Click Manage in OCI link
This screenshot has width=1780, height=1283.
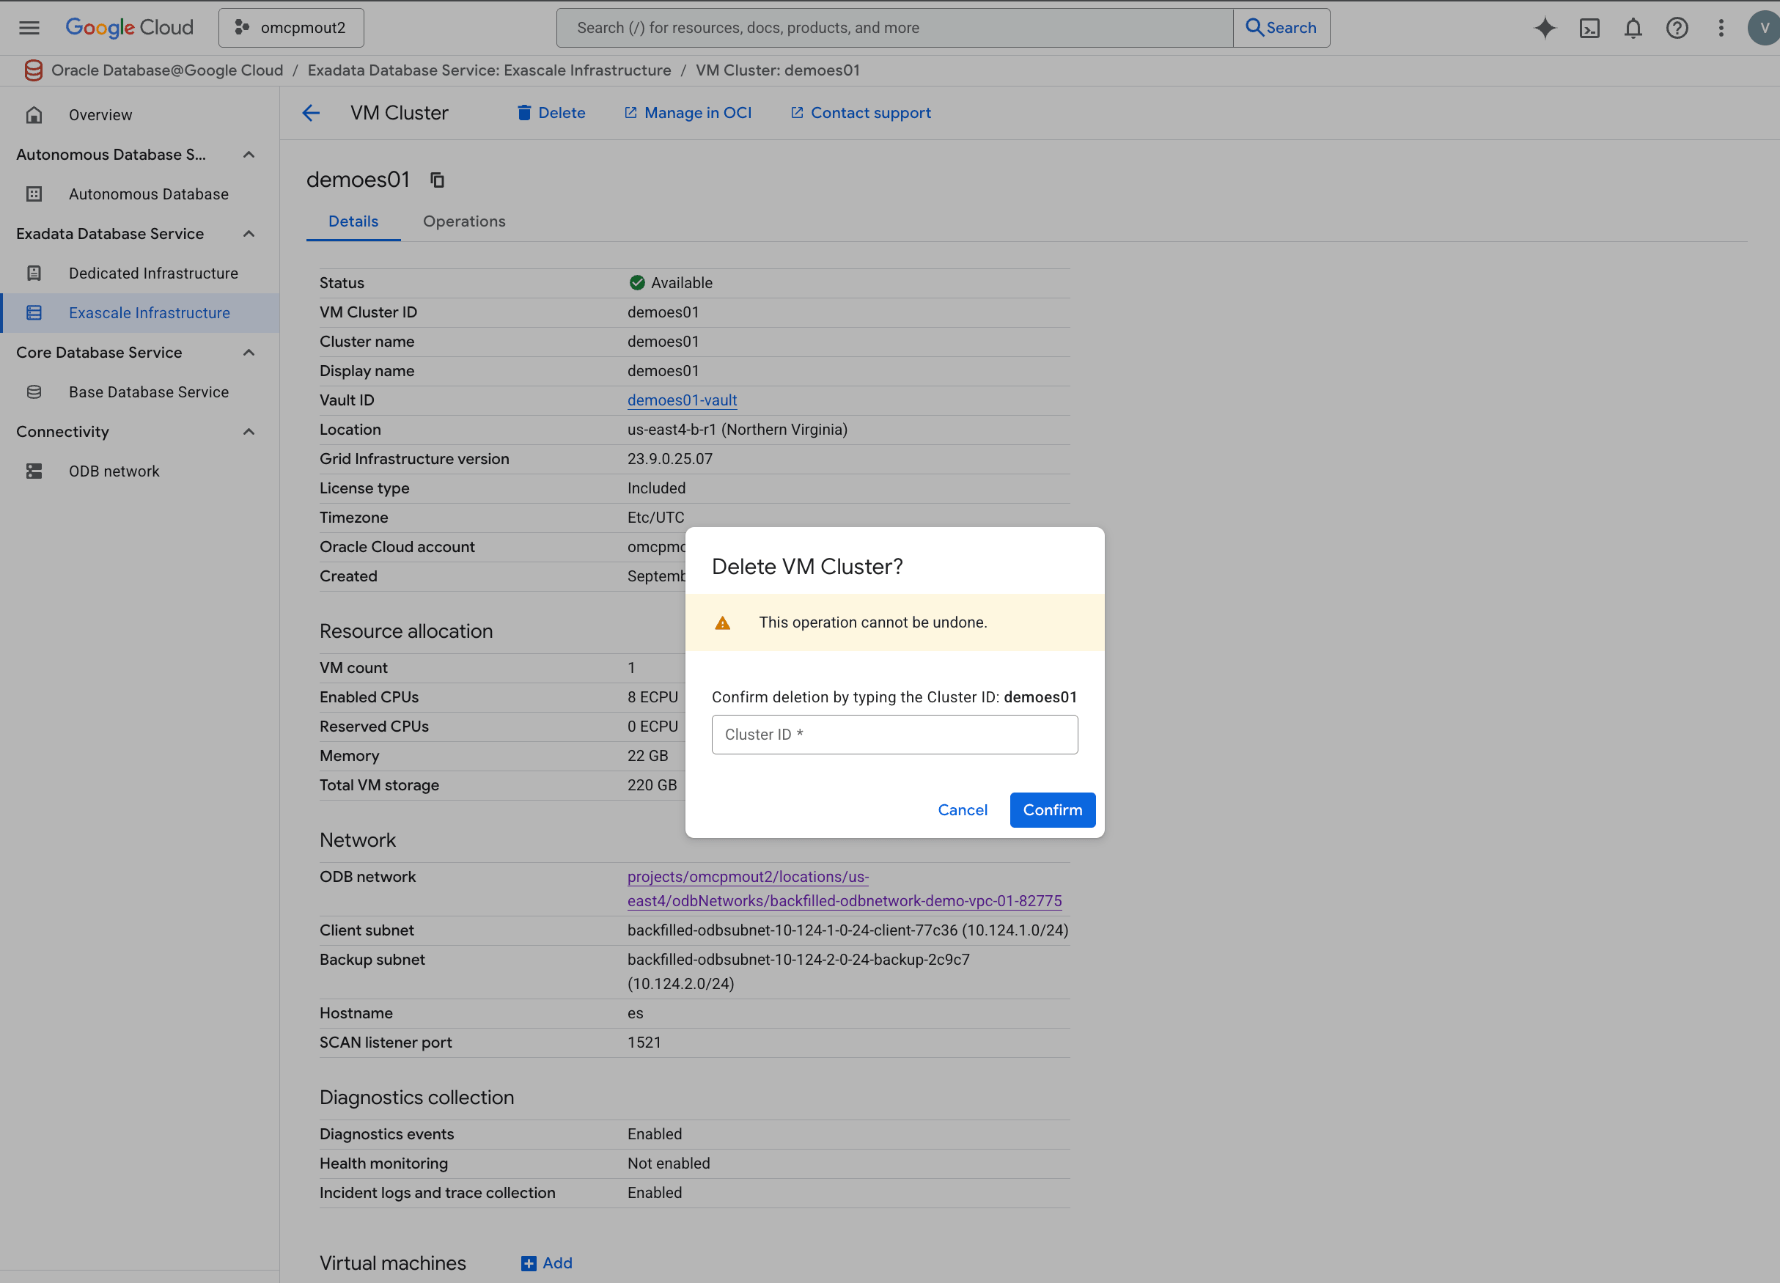[688, 113]
